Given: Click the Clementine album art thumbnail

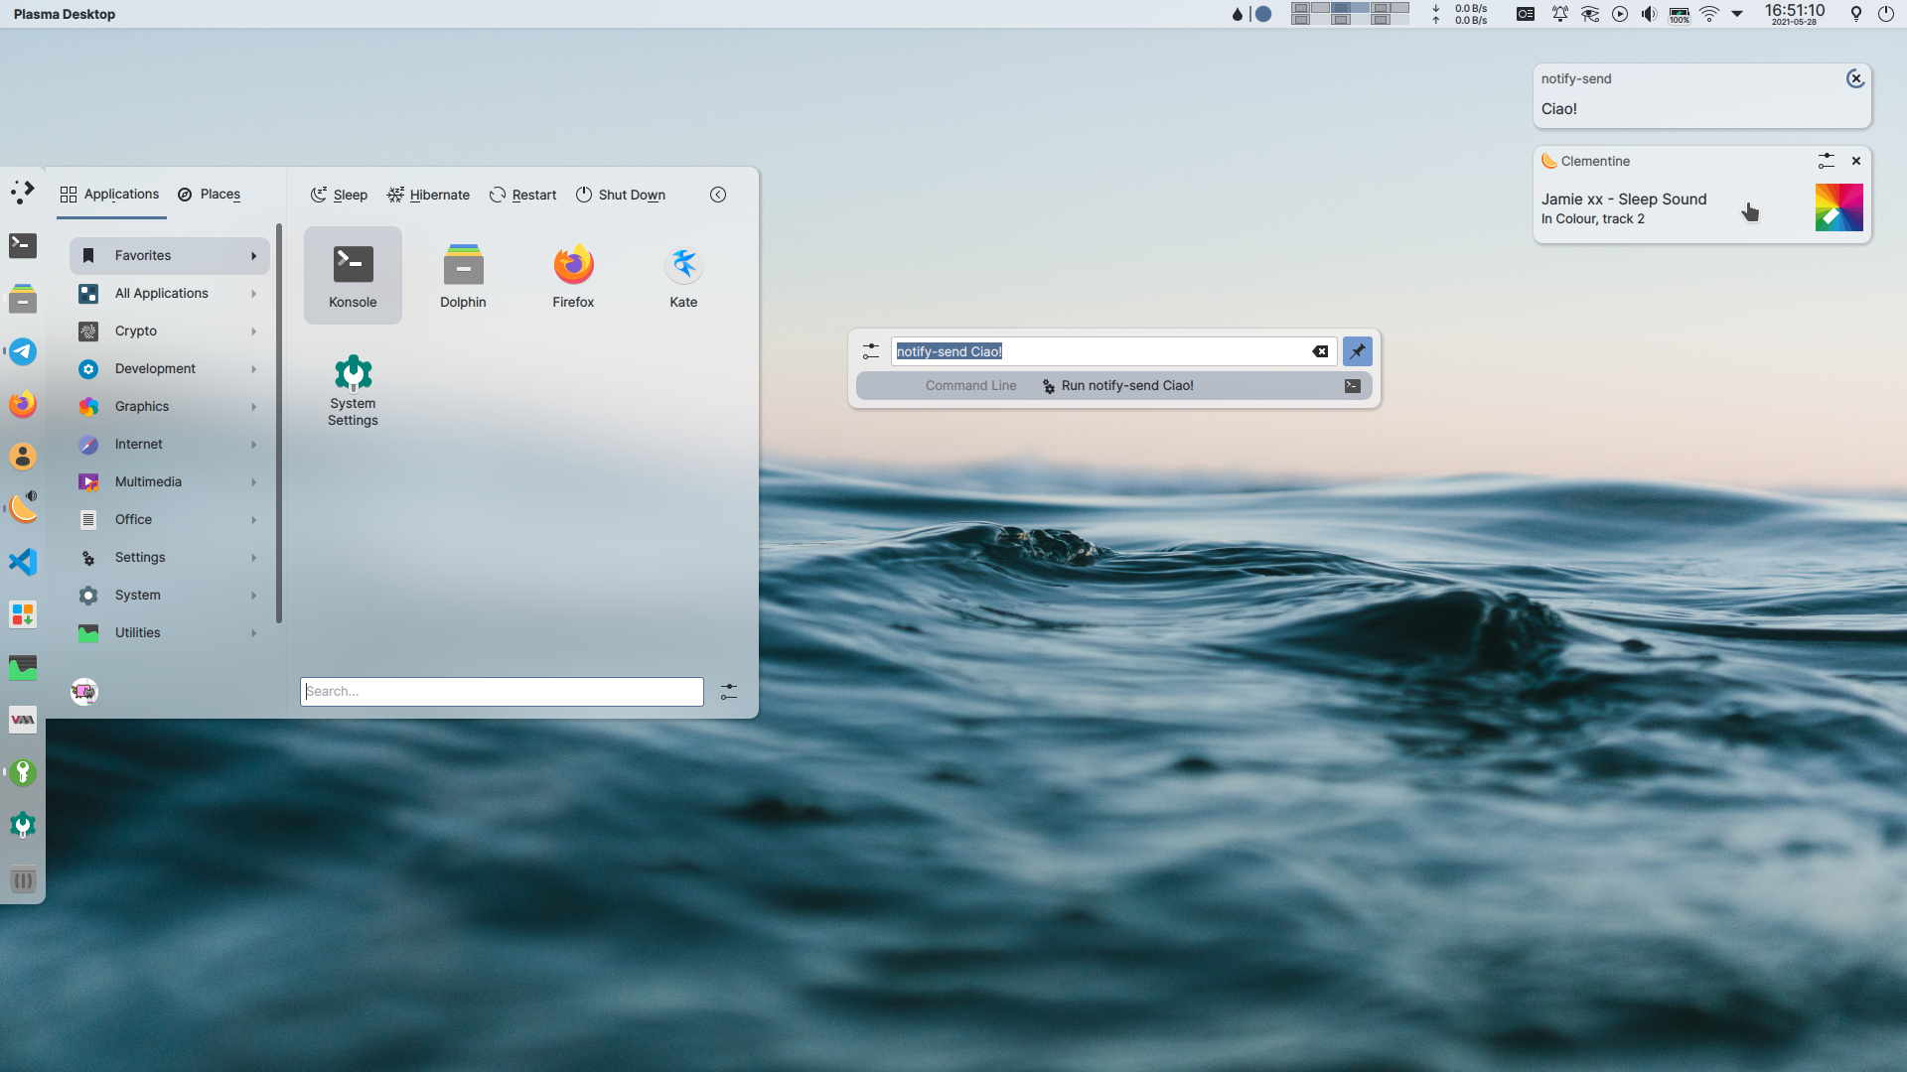Looking at the screenshot, I should point(1838,207).
